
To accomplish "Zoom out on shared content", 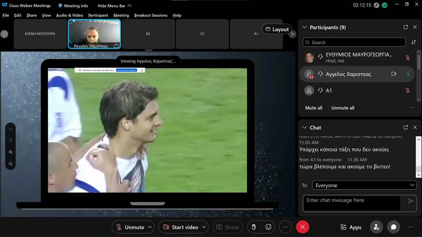I will tap(11, 164).
